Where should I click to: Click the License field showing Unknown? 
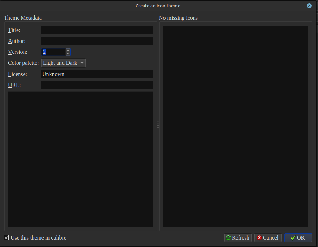coord(97,74)
